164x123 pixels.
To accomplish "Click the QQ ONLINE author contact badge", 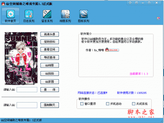I will coord(112,50).
